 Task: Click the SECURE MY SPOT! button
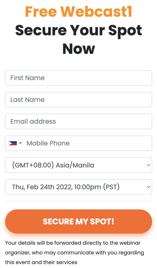pos(78,222)
